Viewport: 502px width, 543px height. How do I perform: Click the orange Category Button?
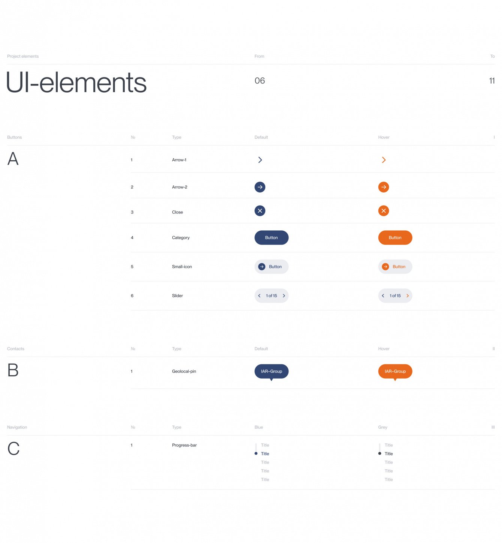pyautogui.click(x=395, y=238)
